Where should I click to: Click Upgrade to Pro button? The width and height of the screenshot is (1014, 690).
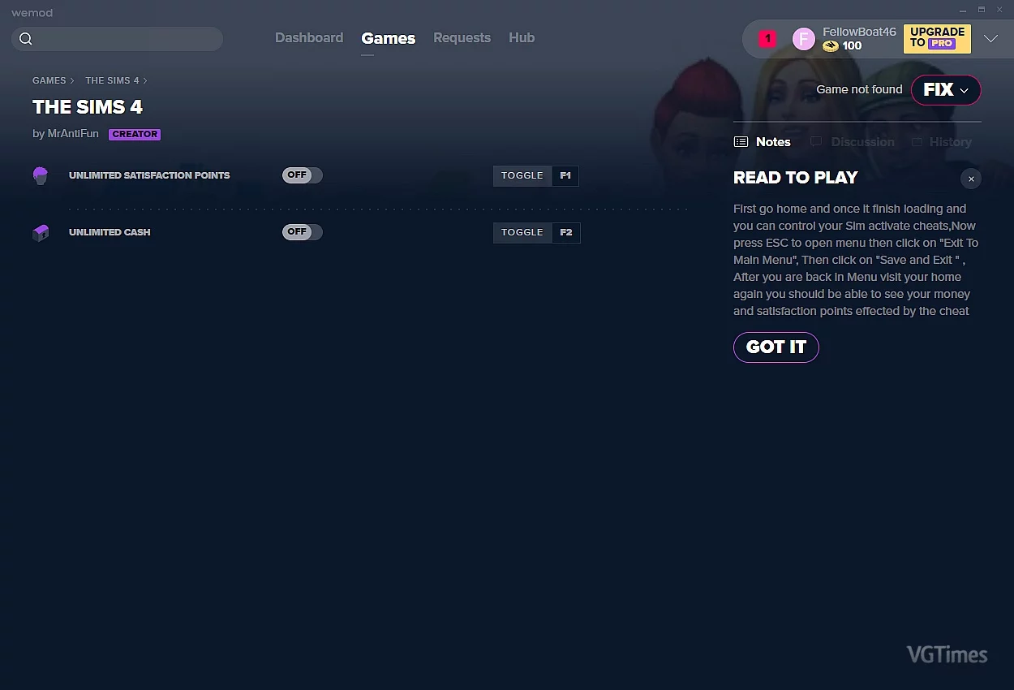tap(937, 38)
